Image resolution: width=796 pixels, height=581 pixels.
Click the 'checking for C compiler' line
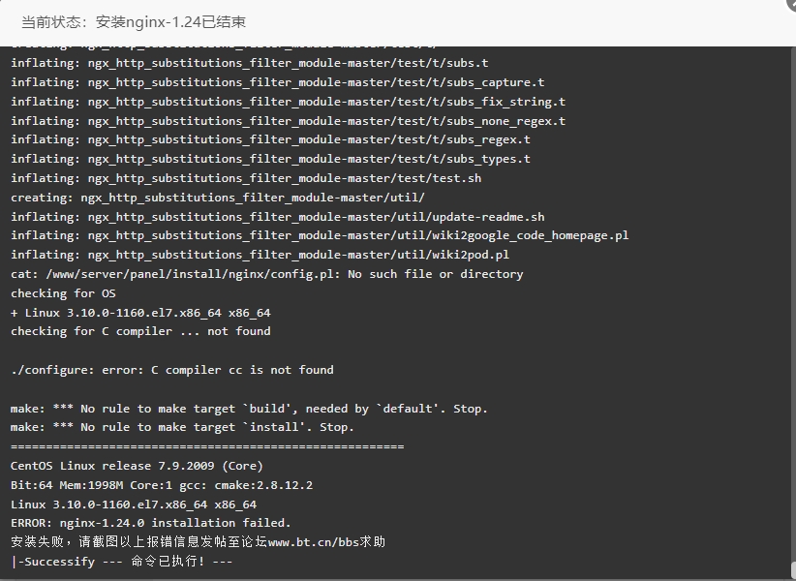[140, 331]
